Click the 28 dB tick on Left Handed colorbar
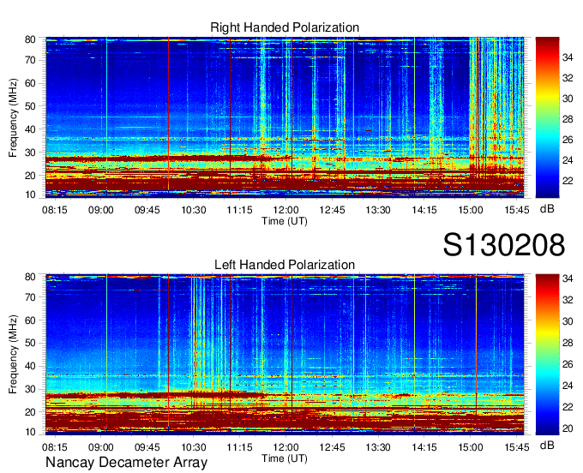This screenshot has height=473, width=583. [568, 343]
